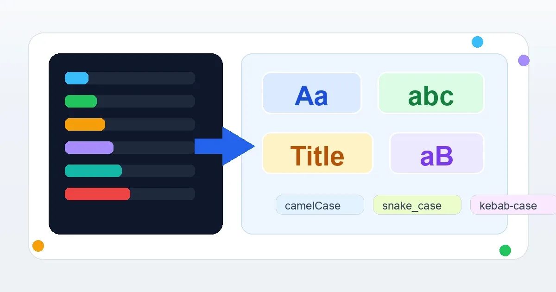Image resolution: width=556 pixels, height=292 pixels.
Task: Choose the yellow "Title" case tile
Action: 317,153
